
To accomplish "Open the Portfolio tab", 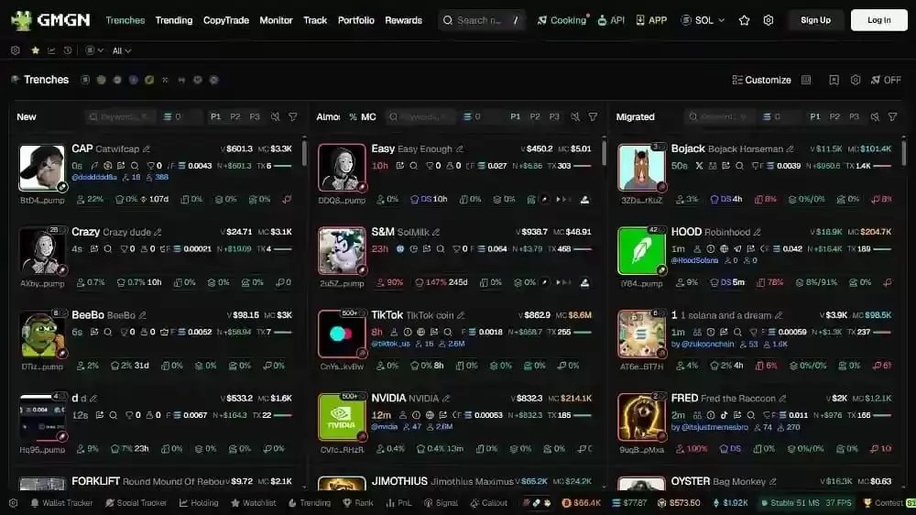I will point(355,20).
